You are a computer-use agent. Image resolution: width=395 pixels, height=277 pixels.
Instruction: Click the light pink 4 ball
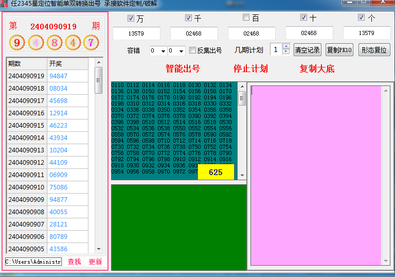point(35,42)
